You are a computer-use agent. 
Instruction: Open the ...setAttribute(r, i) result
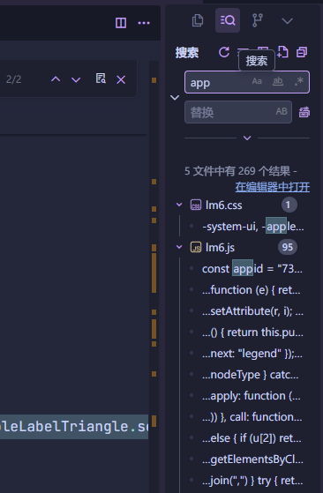click(252, 311)
